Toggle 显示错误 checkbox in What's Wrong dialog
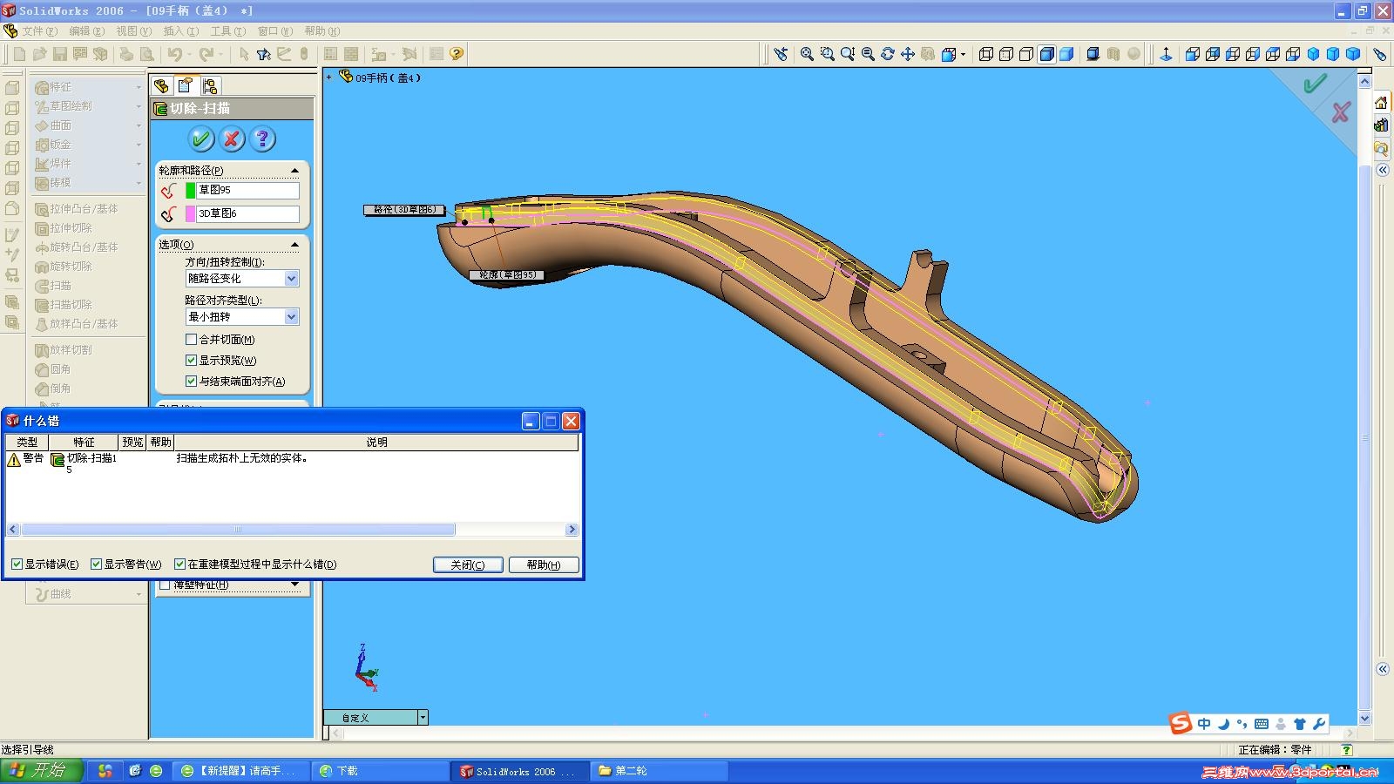Image resolution: width=1394 pixels, height=784 pixels. [17, 564]
